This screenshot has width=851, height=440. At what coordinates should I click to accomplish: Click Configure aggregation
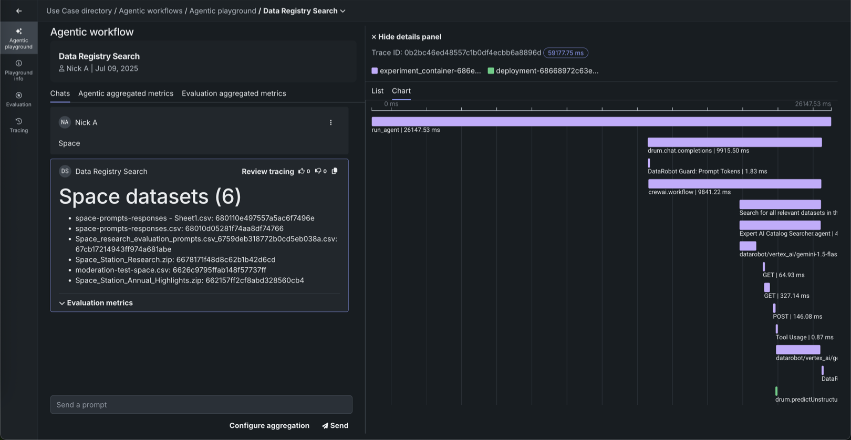tap(269, 426)
